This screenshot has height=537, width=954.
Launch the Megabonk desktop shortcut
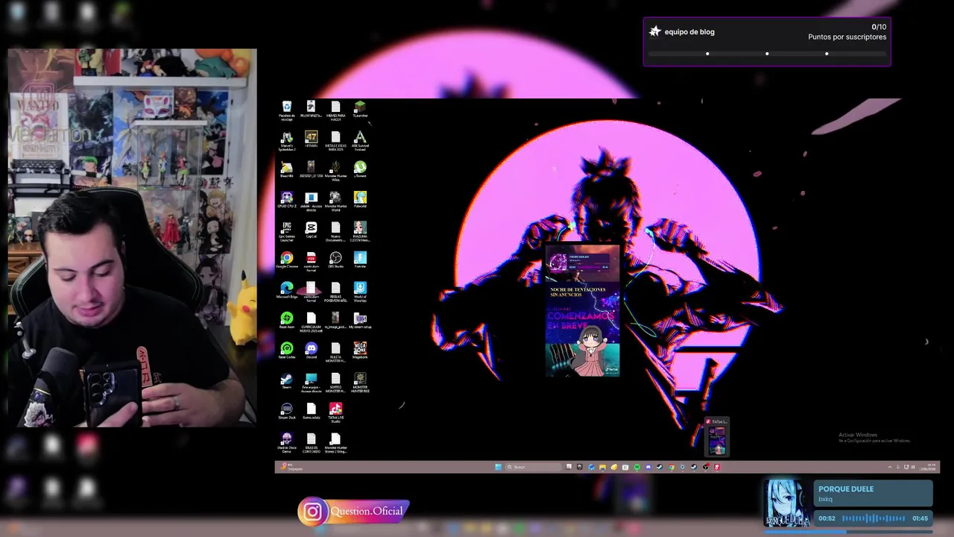[x=360, y=351]
